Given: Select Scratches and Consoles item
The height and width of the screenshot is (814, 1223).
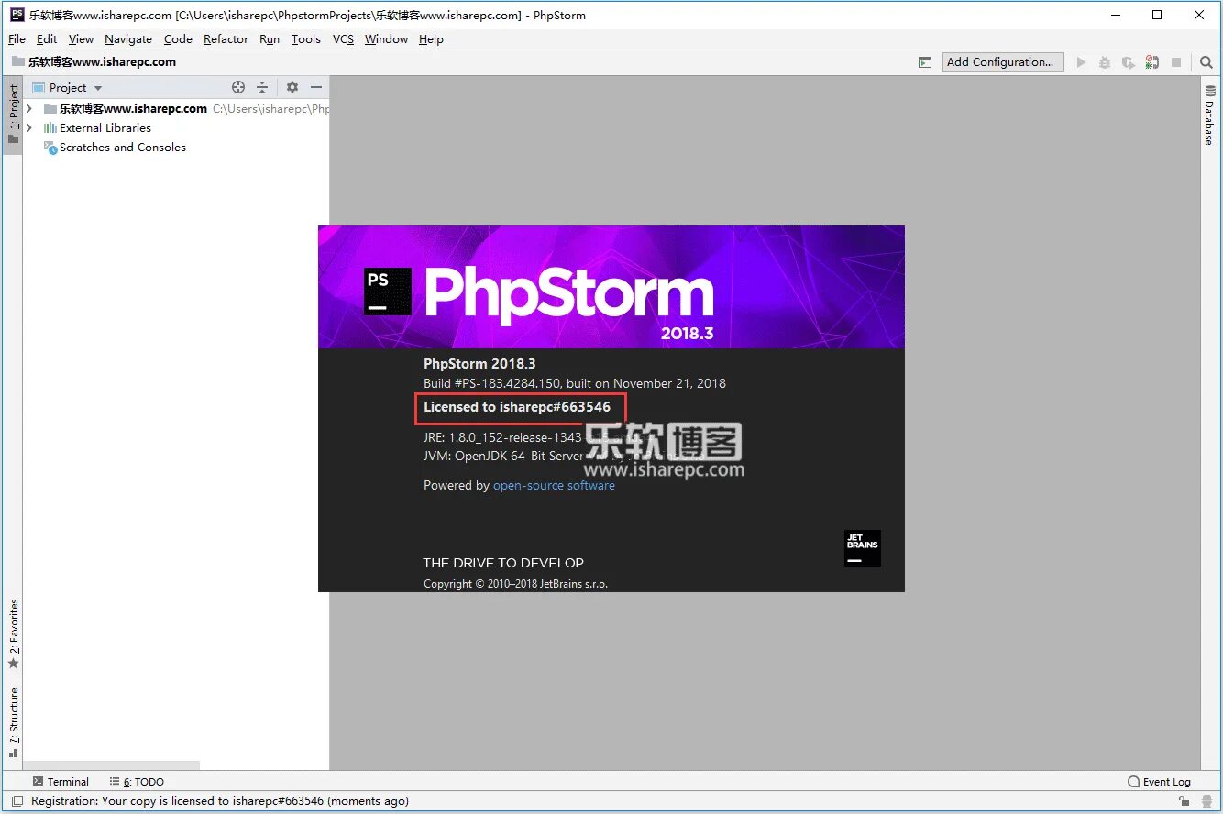Looking at the screenshot, I should point(123,147).
